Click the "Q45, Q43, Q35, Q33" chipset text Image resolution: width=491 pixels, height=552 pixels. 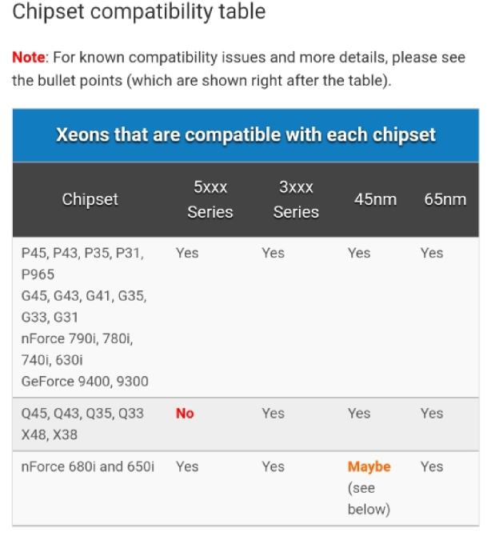(83, 414)
